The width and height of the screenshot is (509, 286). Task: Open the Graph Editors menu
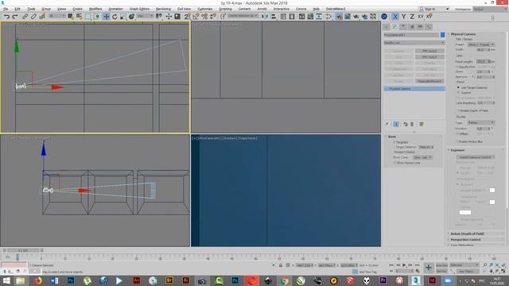click(140, 9)
